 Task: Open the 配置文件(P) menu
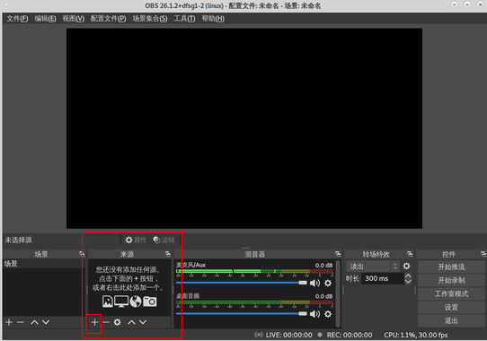[x=108, y=19]
